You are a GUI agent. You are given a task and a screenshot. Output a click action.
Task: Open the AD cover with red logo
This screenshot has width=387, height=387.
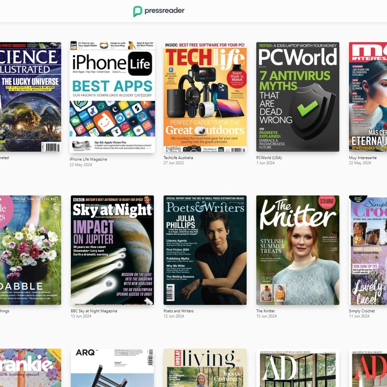(368, 368)
